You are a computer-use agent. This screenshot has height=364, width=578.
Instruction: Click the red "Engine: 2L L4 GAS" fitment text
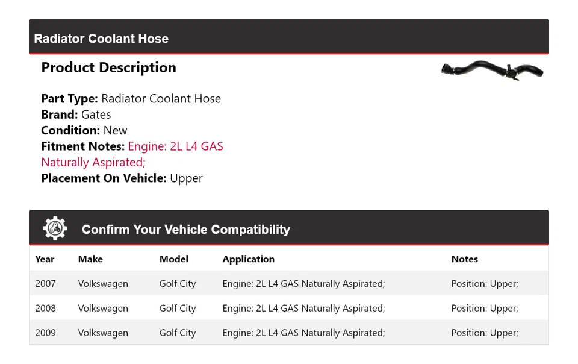(175, 146)
